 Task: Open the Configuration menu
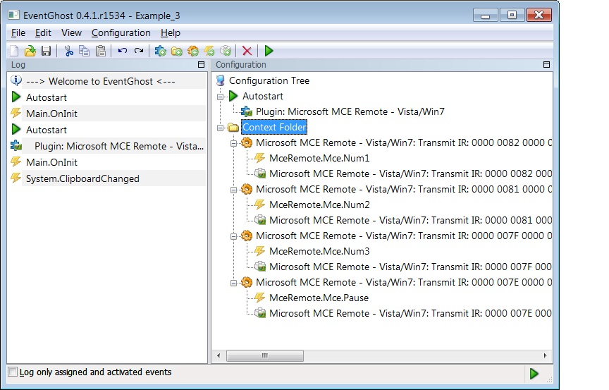121,33
